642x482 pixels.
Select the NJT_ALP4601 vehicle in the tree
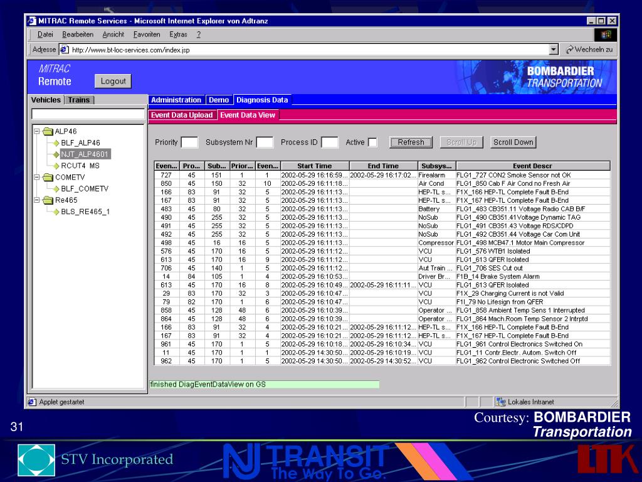tap(85, 154)
